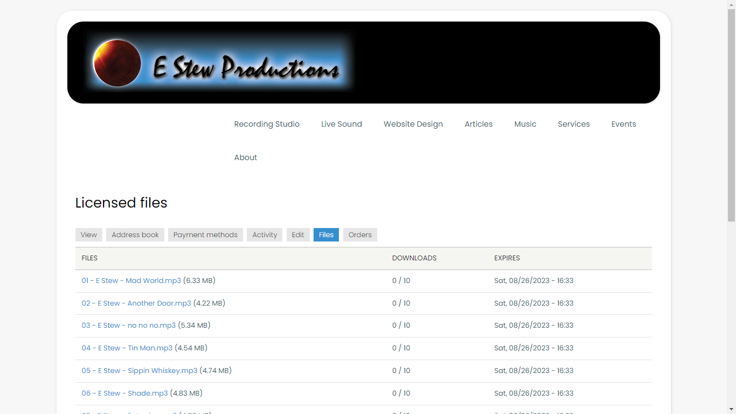The image size is (736, 414).
Task: Open Website Design in navigation
Action: [x=413, y=124]
